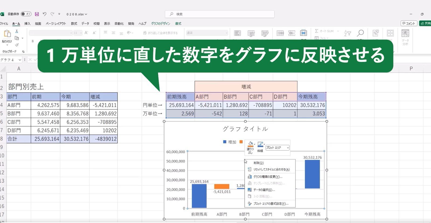Click the Conditional Formatting icon

(238, 33)
